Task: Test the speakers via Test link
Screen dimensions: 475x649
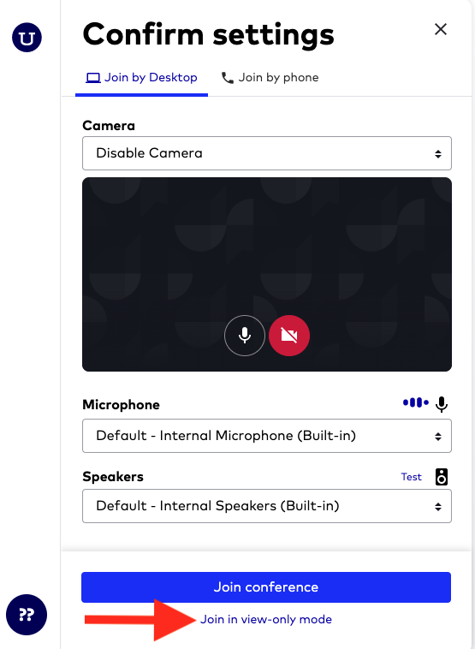Action: [x=412, y=477]
